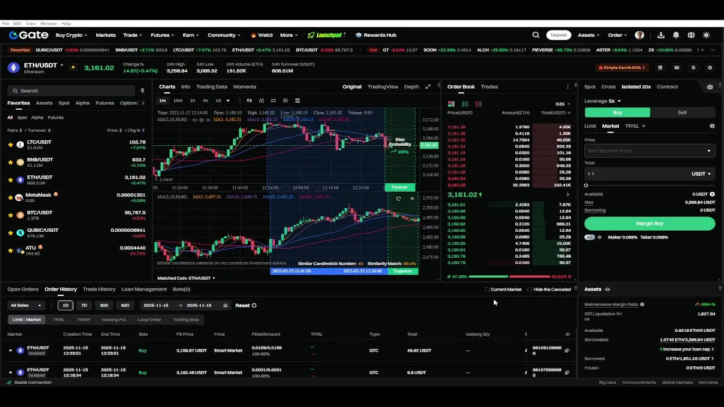Open the date range calendar icon
Screen dimensions: 724x407
225,305
